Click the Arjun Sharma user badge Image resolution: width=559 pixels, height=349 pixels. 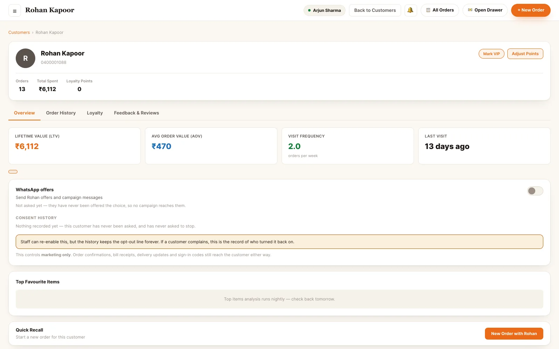[325, 10]
